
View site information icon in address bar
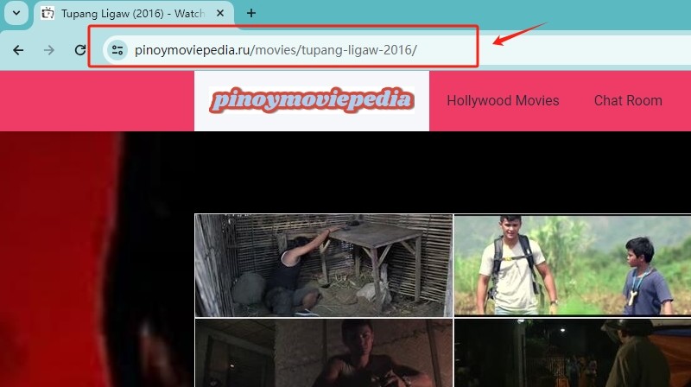coord(117,50)
